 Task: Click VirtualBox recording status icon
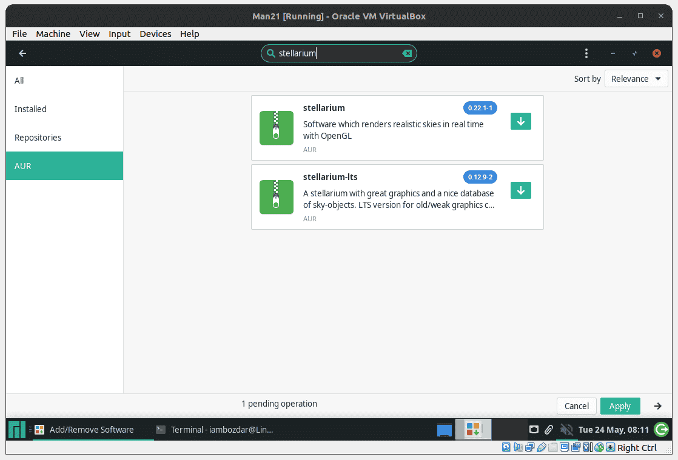tap(576, 447)
